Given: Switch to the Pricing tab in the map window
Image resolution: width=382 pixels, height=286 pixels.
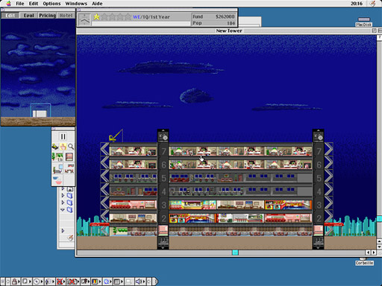Looking at the screenshot, I should click(47, 16).
